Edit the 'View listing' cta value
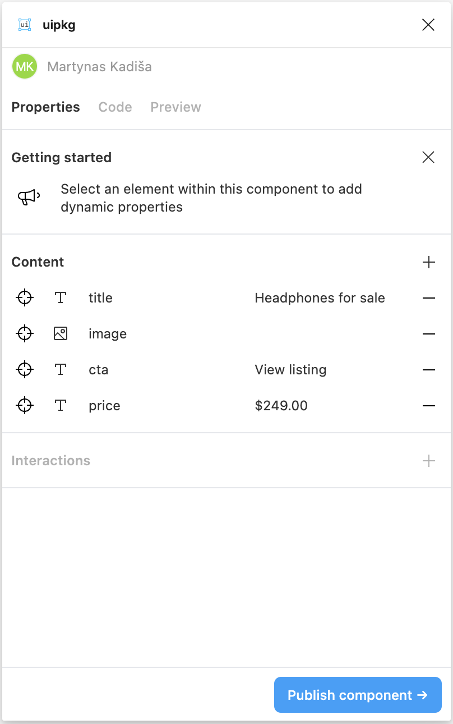Viewport: 453px width, 724px height. coord(290,370)
